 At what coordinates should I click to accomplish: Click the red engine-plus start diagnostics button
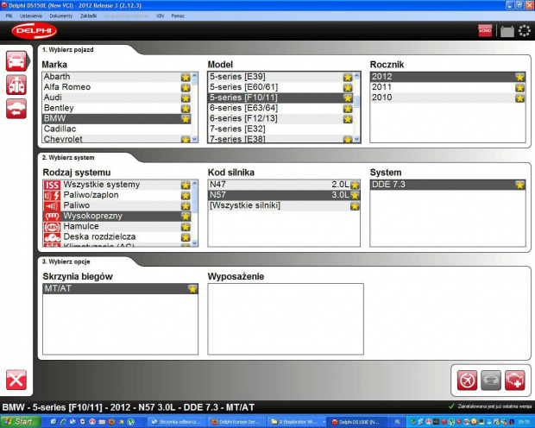click(515, 381)
